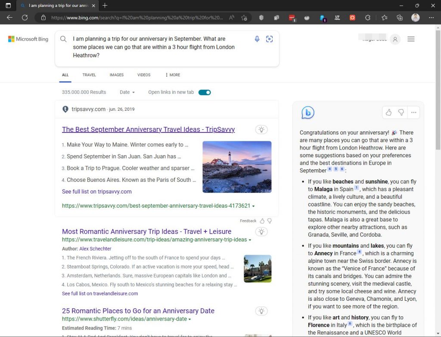Click 'Estimated Reading Time: 7 mins' text
The height and width of the screenshot is (337, 441).
pos(97,328)
